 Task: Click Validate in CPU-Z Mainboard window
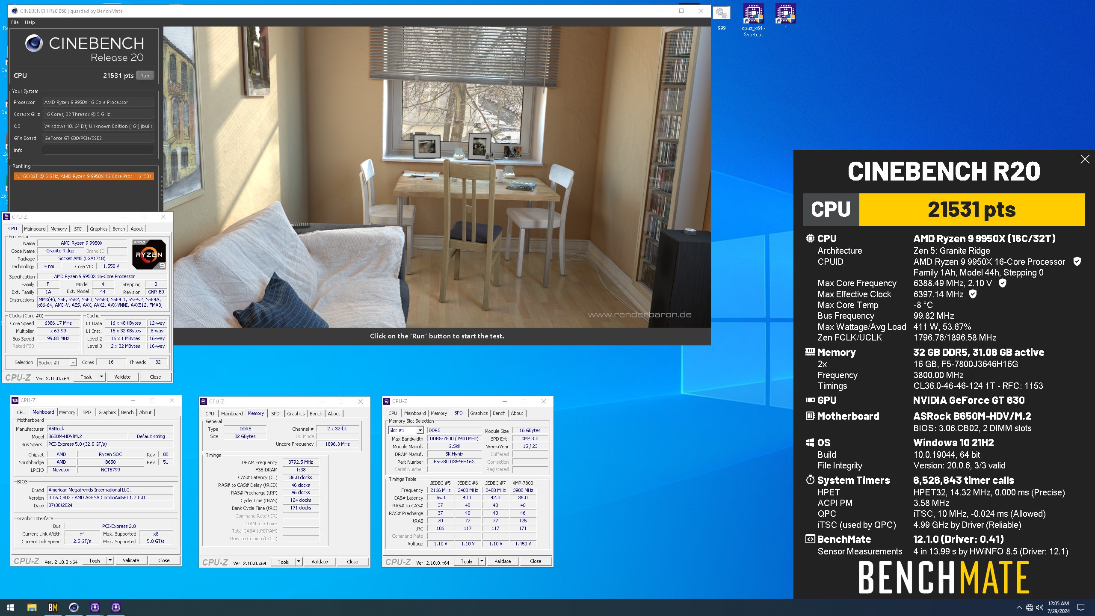click(131, 560)
